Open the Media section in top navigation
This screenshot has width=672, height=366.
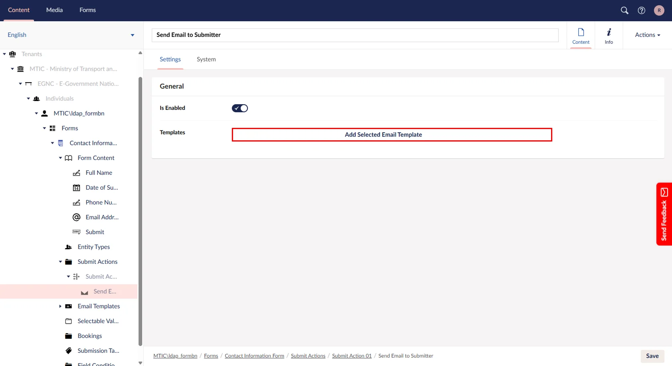[54, 10]
